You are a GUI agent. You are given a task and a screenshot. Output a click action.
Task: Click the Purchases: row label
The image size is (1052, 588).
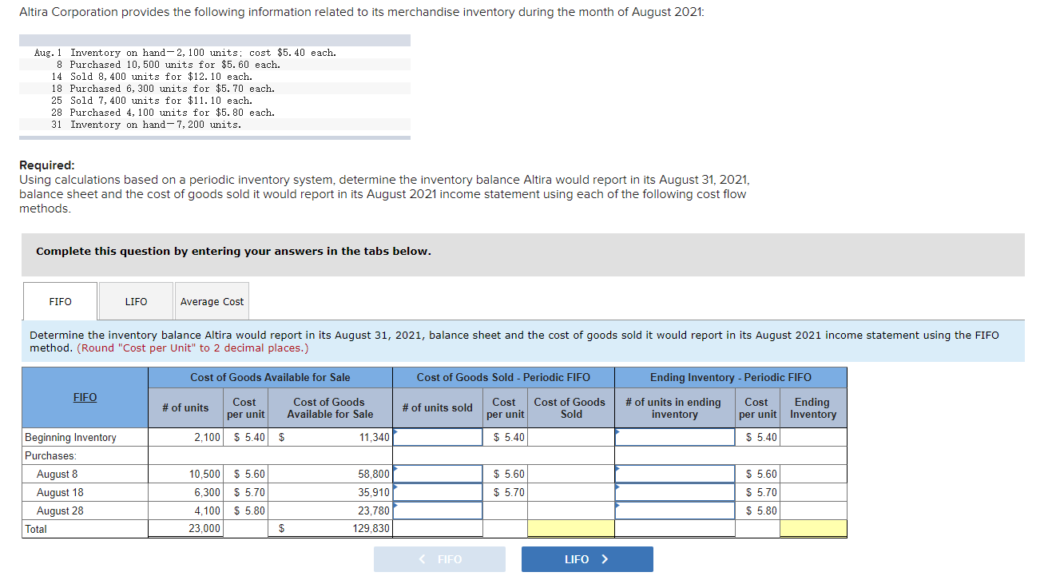click(x=50, y=455)
